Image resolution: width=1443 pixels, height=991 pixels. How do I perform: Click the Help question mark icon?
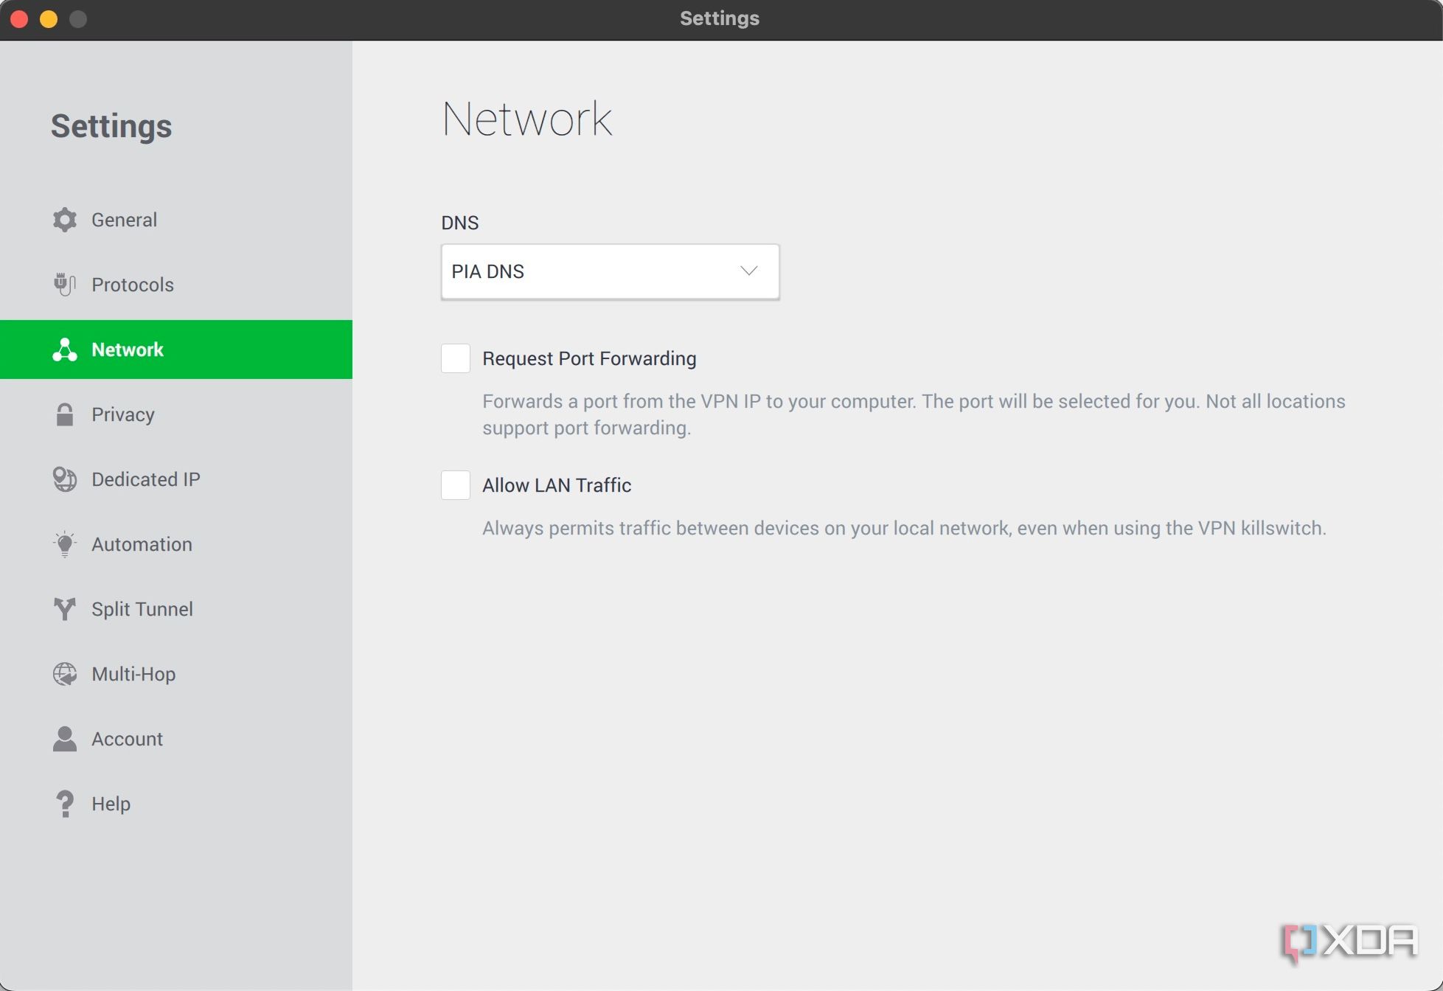tap(65, 804)
